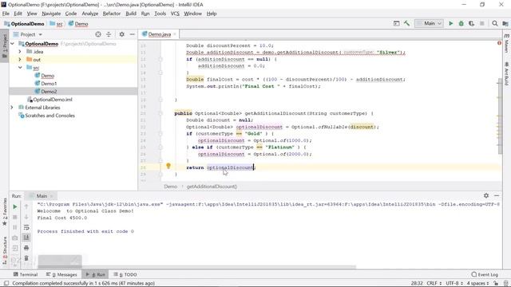This screenshot has width=511, height=287.
Task: Hide Run panel with minus icon
Action: (x=497, y=195)
